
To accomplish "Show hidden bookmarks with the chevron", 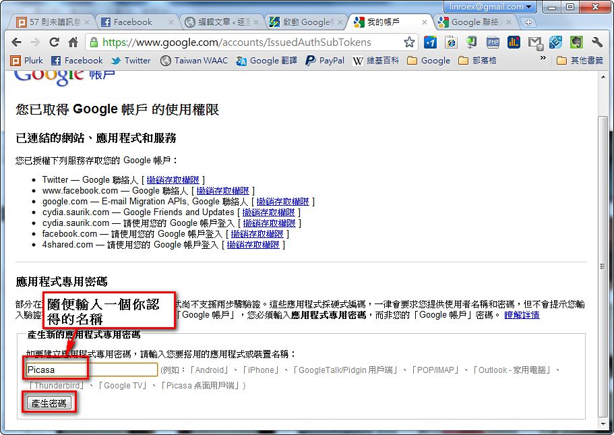I will point(543,58).
